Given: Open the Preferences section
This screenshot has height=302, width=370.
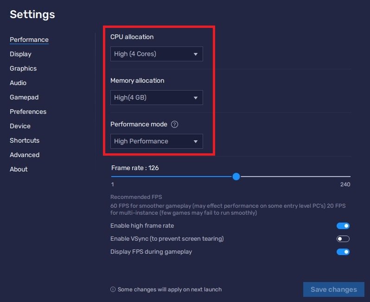Looking at the screenshot, I should tap(28, 112).
